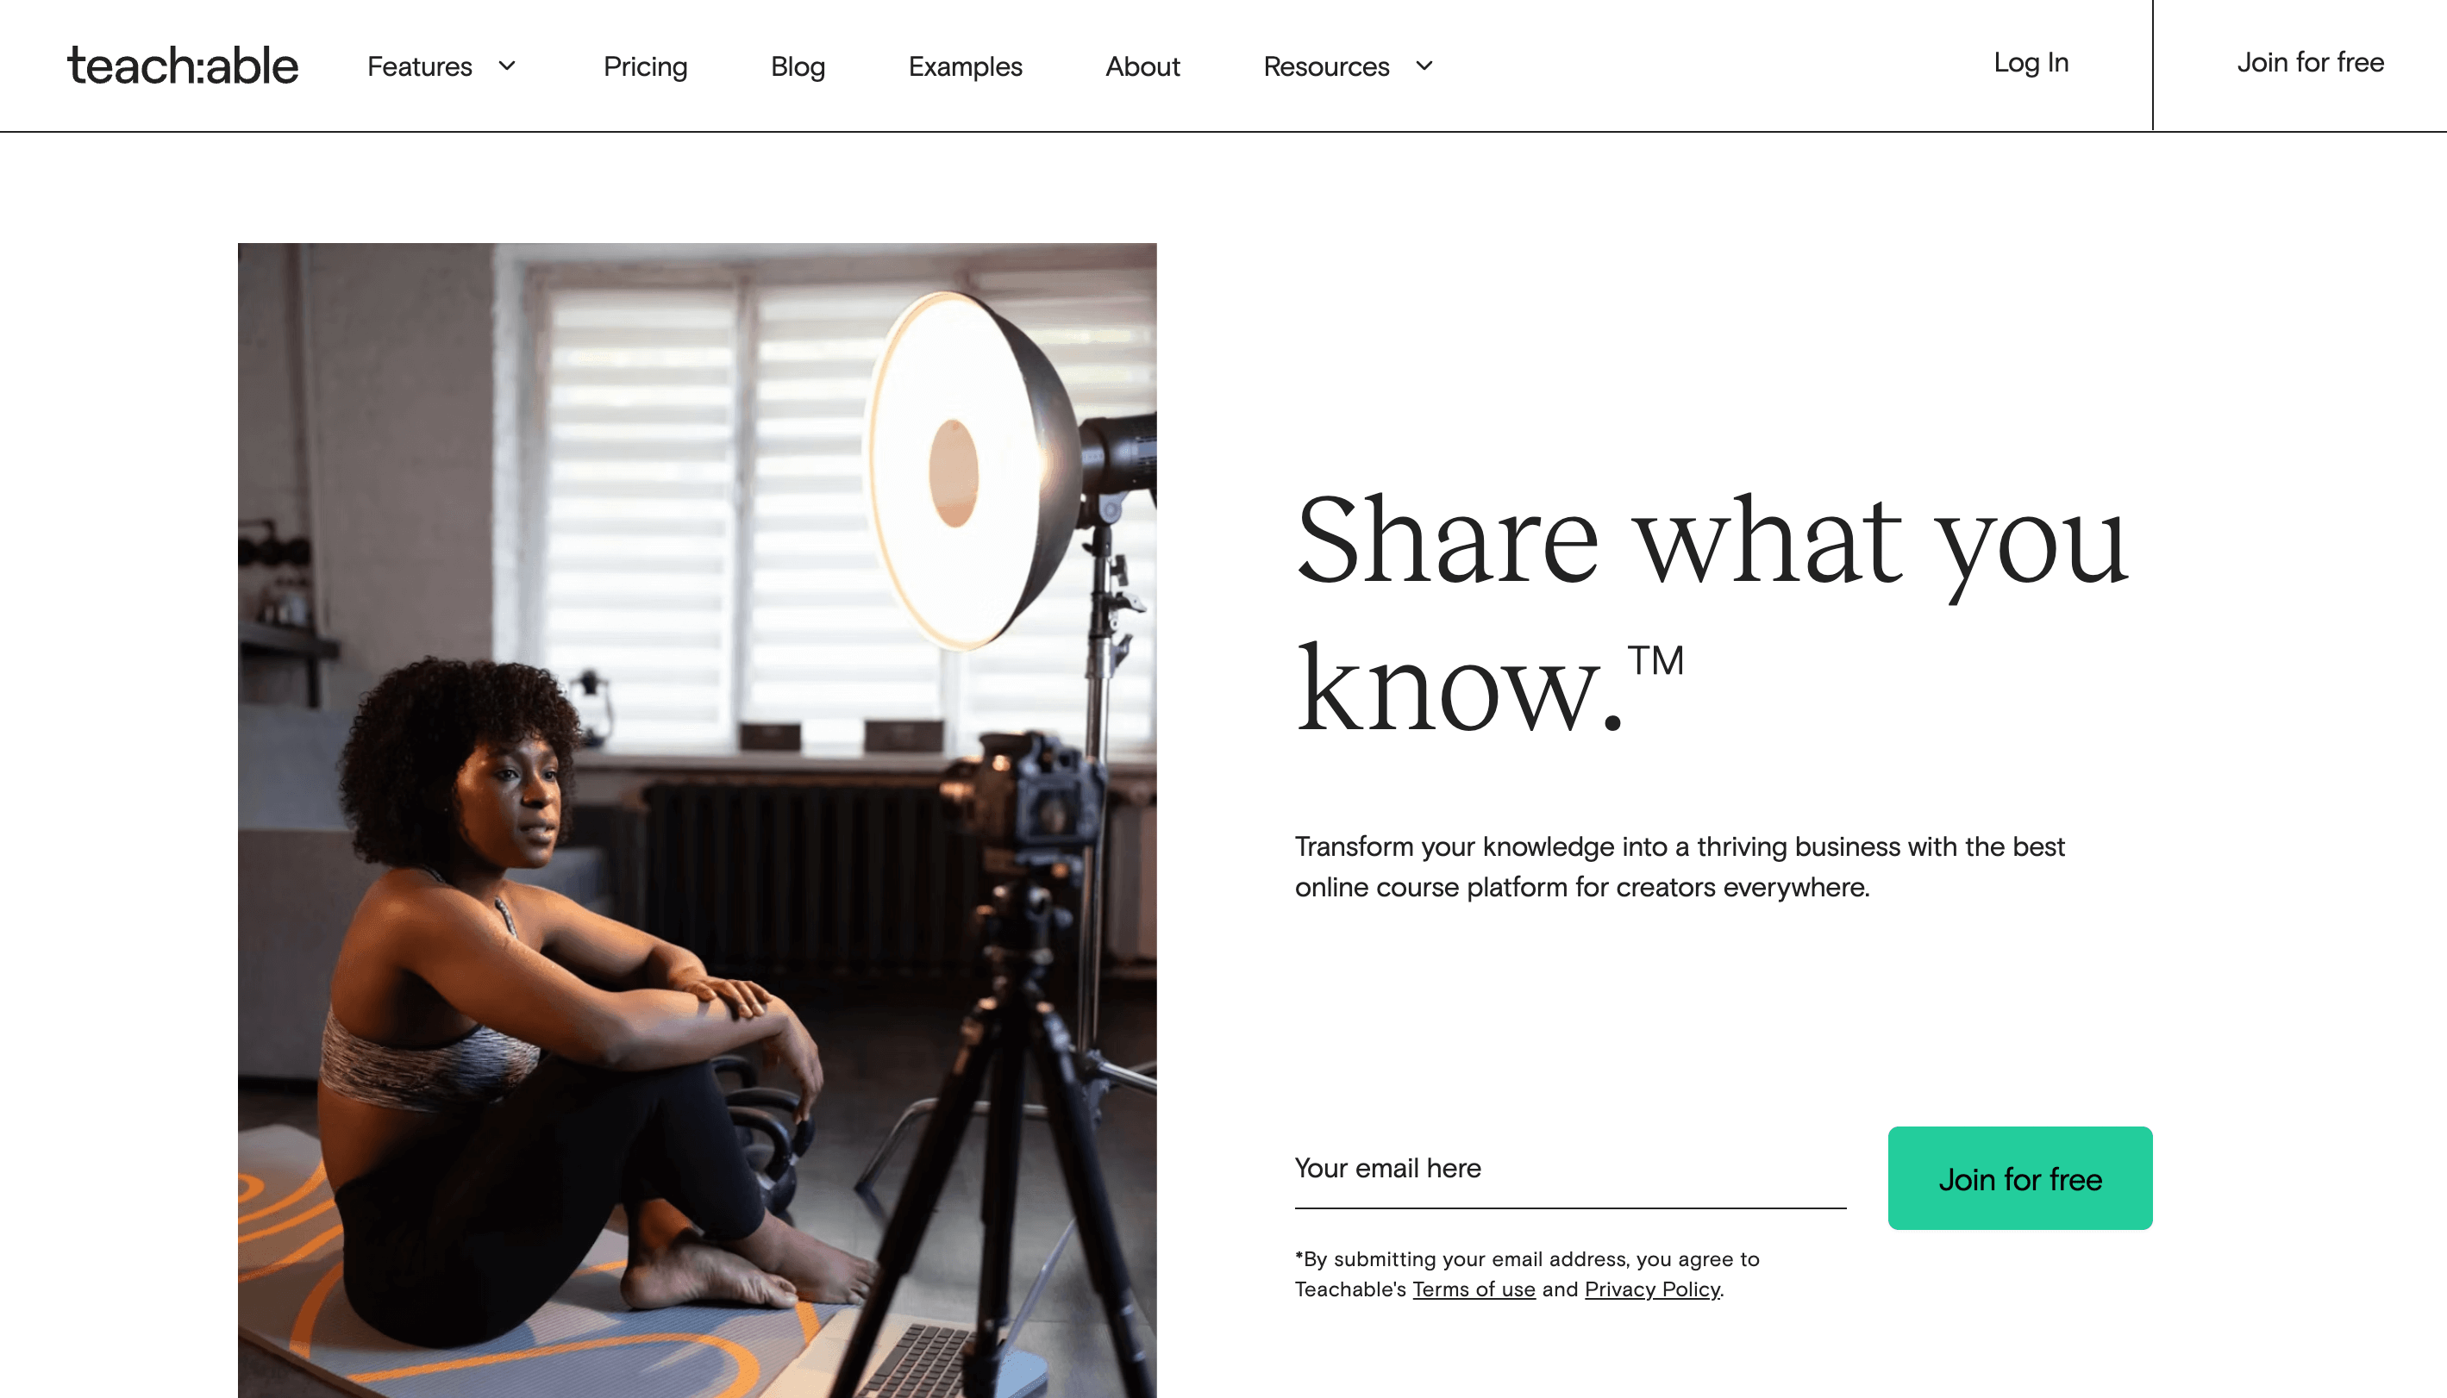This screenshot has height=1398, width=2447.
Task: Open the Privacy Policy link
Action: (1652, 1289)
